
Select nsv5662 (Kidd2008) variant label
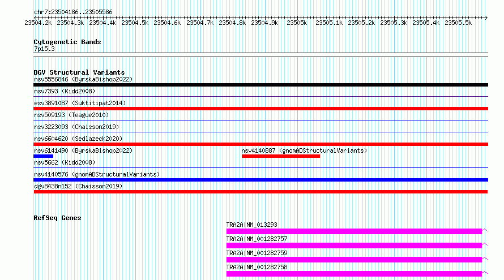65,162
